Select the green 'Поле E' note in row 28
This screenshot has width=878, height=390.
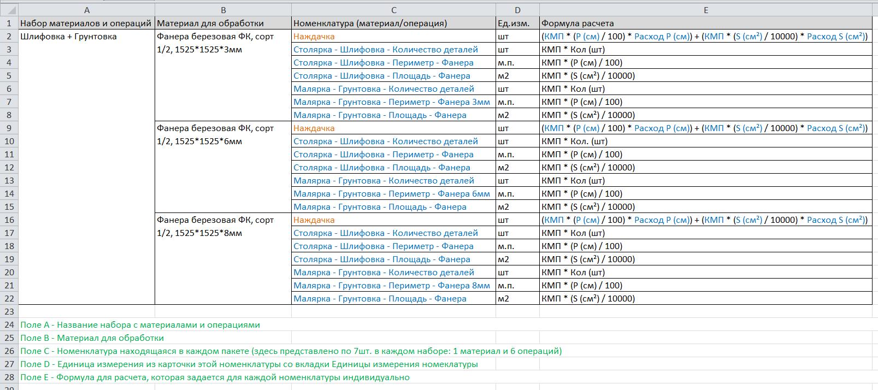coord(215,377)
